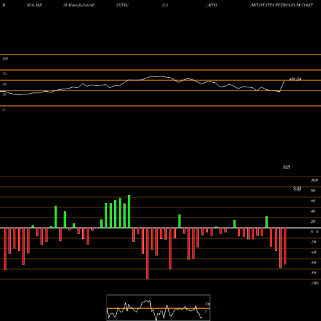Click the '-100' axis label in MR panel
The image size is (321, 321).
click(315, 283)
